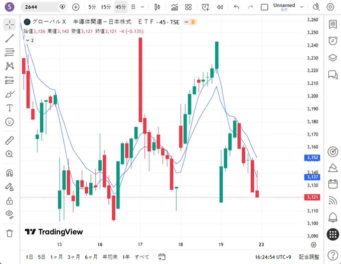Screen dimensions: 341x264
Task: Open the forecasting and measurement tools
Action: 10,80
